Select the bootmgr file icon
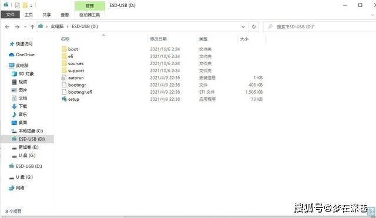 (64, 85)
